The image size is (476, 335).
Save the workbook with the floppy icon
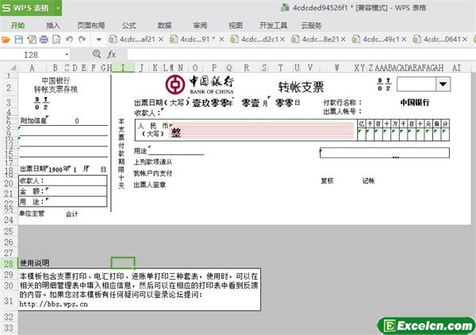[x=19, y=40]
